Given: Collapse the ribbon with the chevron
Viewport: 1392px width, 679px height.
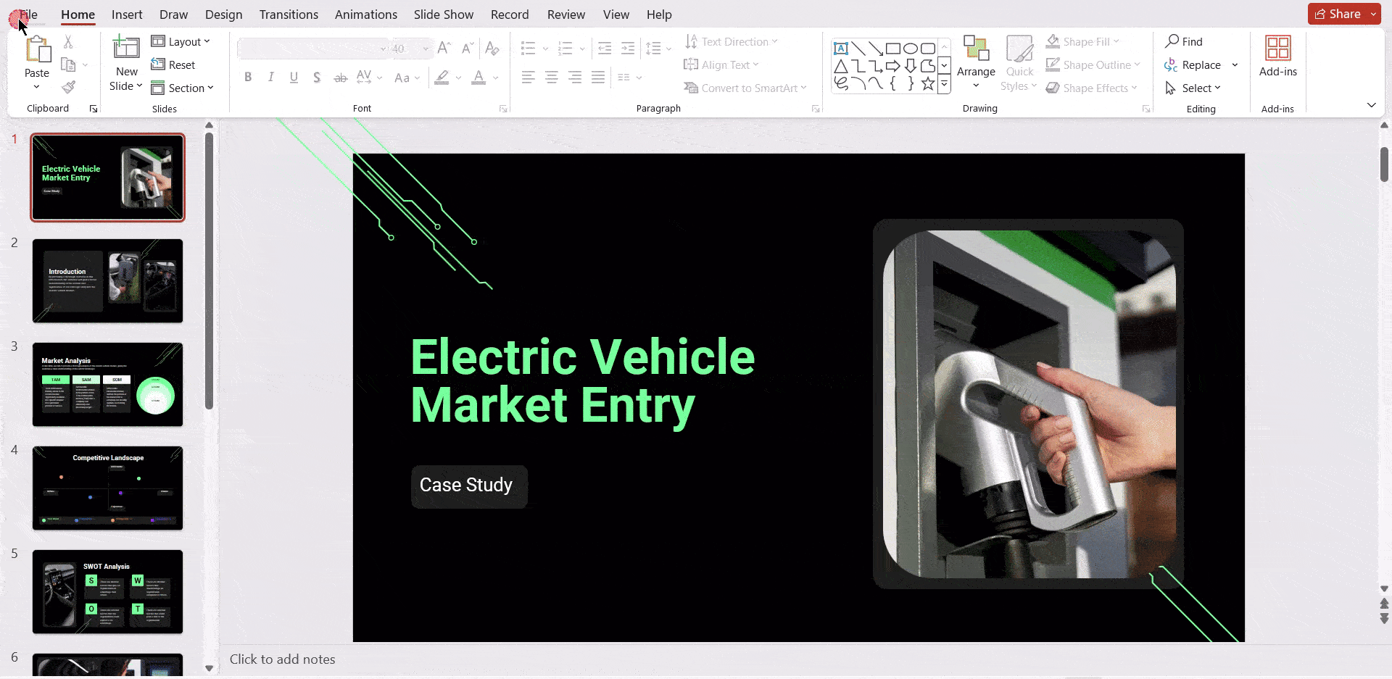Looking at the screenshot, I should pyautogui.click(x=1372, y=104).
